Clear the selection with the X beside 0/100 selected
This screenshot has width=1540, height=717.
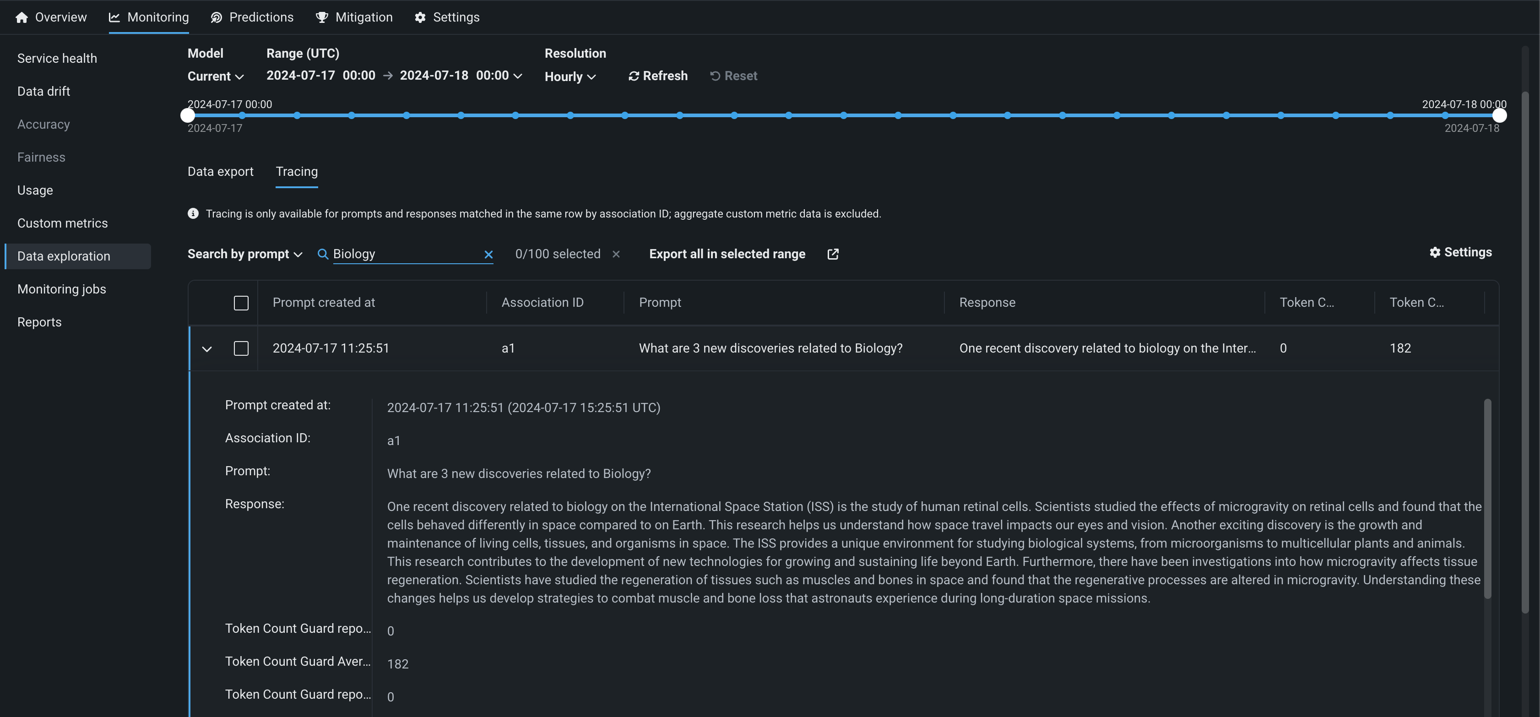pyautogui.click(x=616, y=254)
